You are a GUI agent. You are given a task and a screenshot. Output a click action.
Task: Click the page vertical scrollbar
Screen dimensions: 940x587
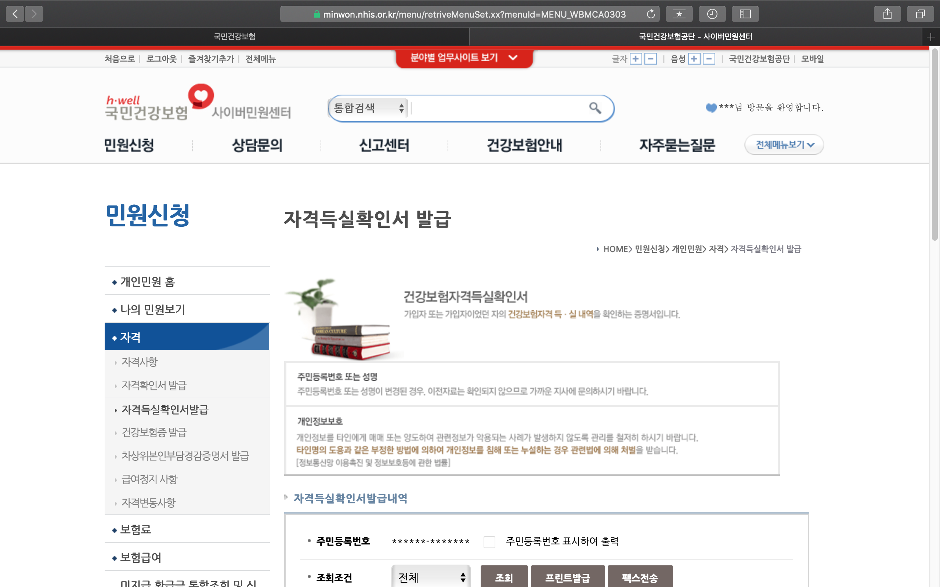(x=934, y=145)
